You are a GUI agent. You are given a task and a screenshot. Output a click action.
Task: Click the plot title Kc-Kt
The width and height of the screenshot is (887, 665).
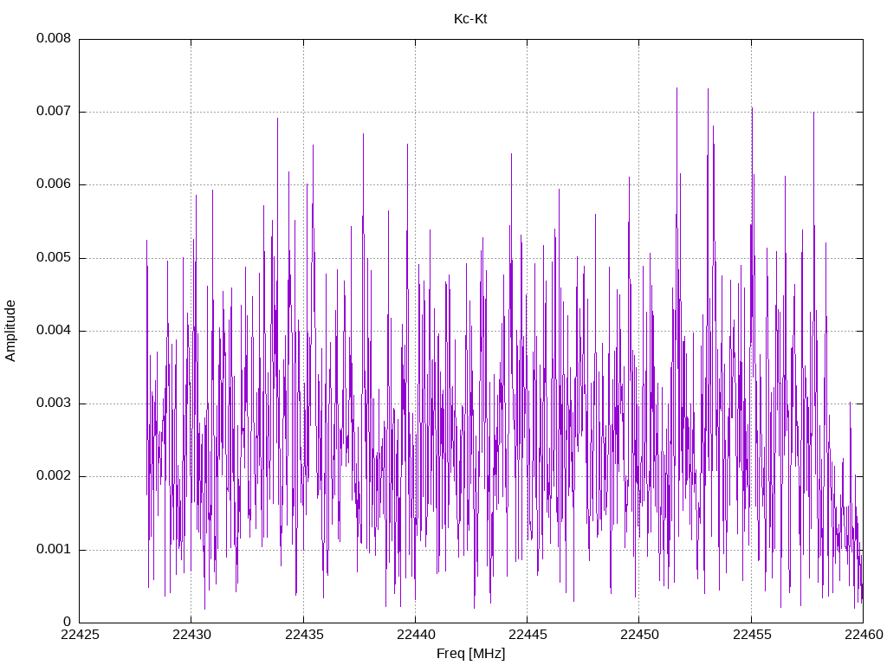coord(470,19)
